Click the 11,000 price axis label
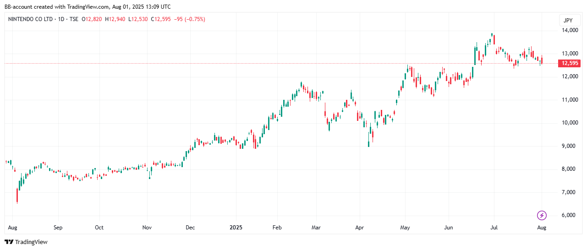 (570, 100)
